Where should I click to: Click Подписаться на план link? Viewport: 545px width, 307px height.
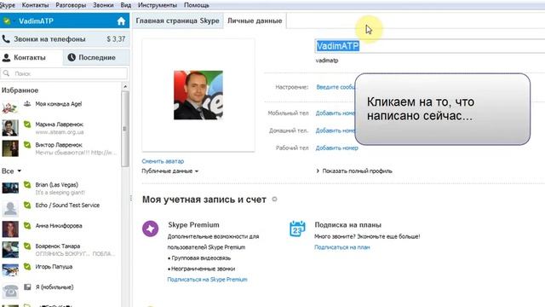tap(342, 247)
